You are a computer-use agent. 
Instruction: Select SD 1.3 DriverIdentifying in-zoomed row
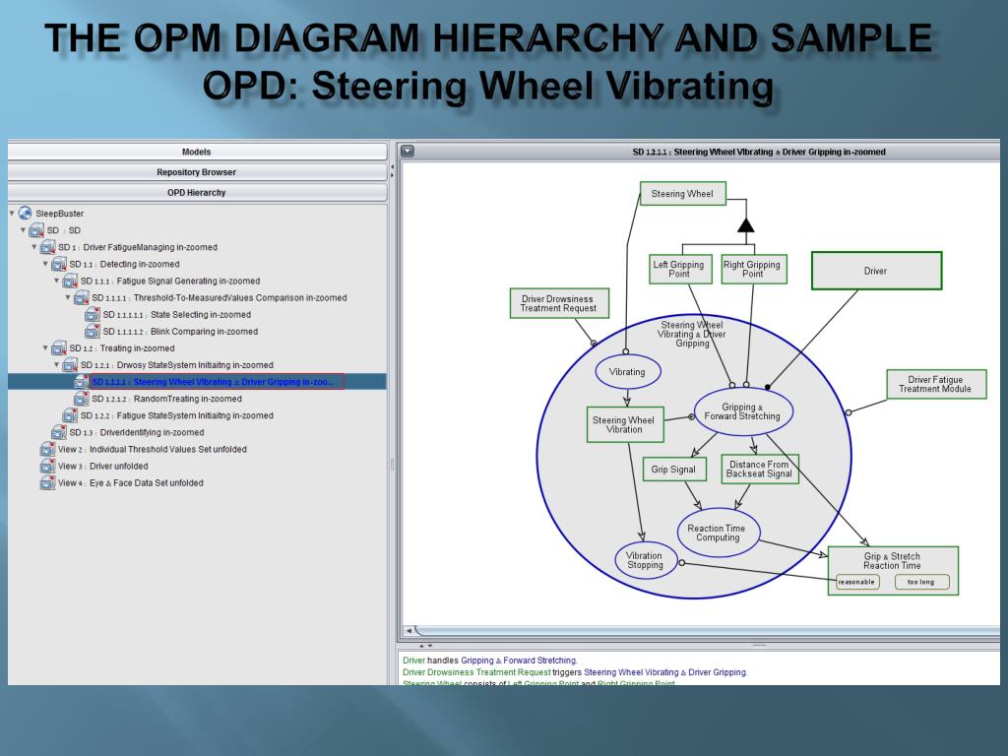(136, 432)
